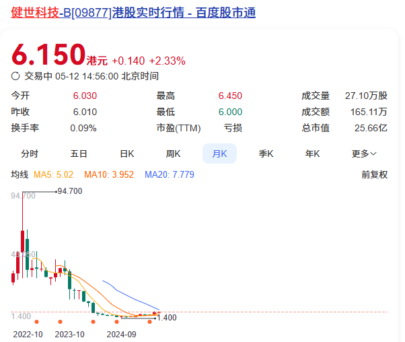This screenshot has width=405, height=342.
Task: Click the 最高 value 6.450
Action: [230, 96]
